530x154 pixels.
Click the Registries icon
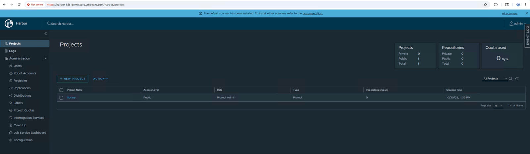(11, 80)
